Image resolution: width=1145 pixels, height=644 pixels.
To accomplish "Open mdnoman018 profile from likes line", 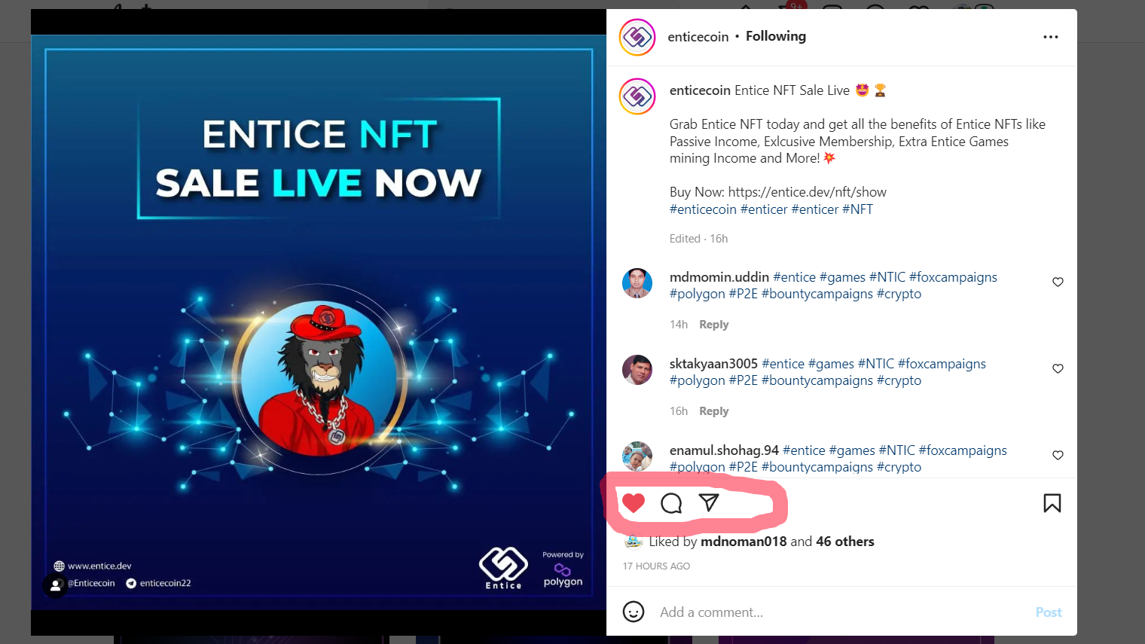I will pyautogui.click(x=743, y=542).
